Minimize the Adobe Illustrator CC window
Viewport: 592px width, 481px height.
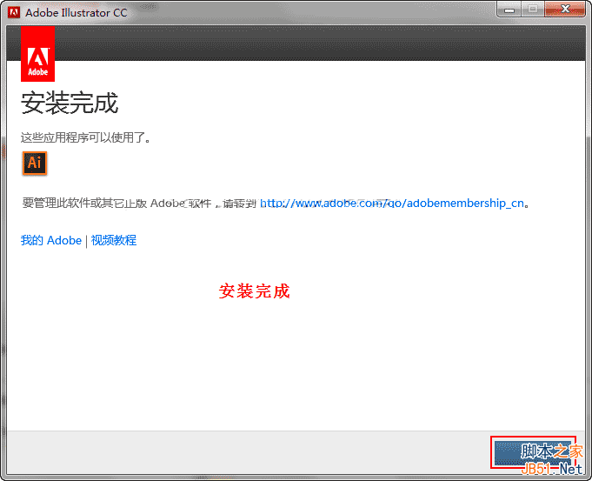[509, 10]
